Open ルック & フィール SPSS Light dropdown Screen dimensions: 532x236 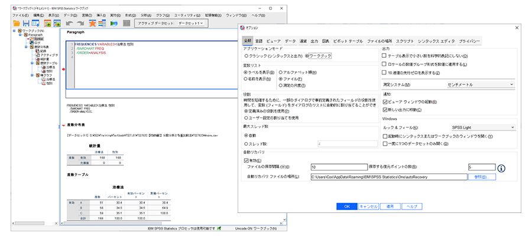point(483,127)
